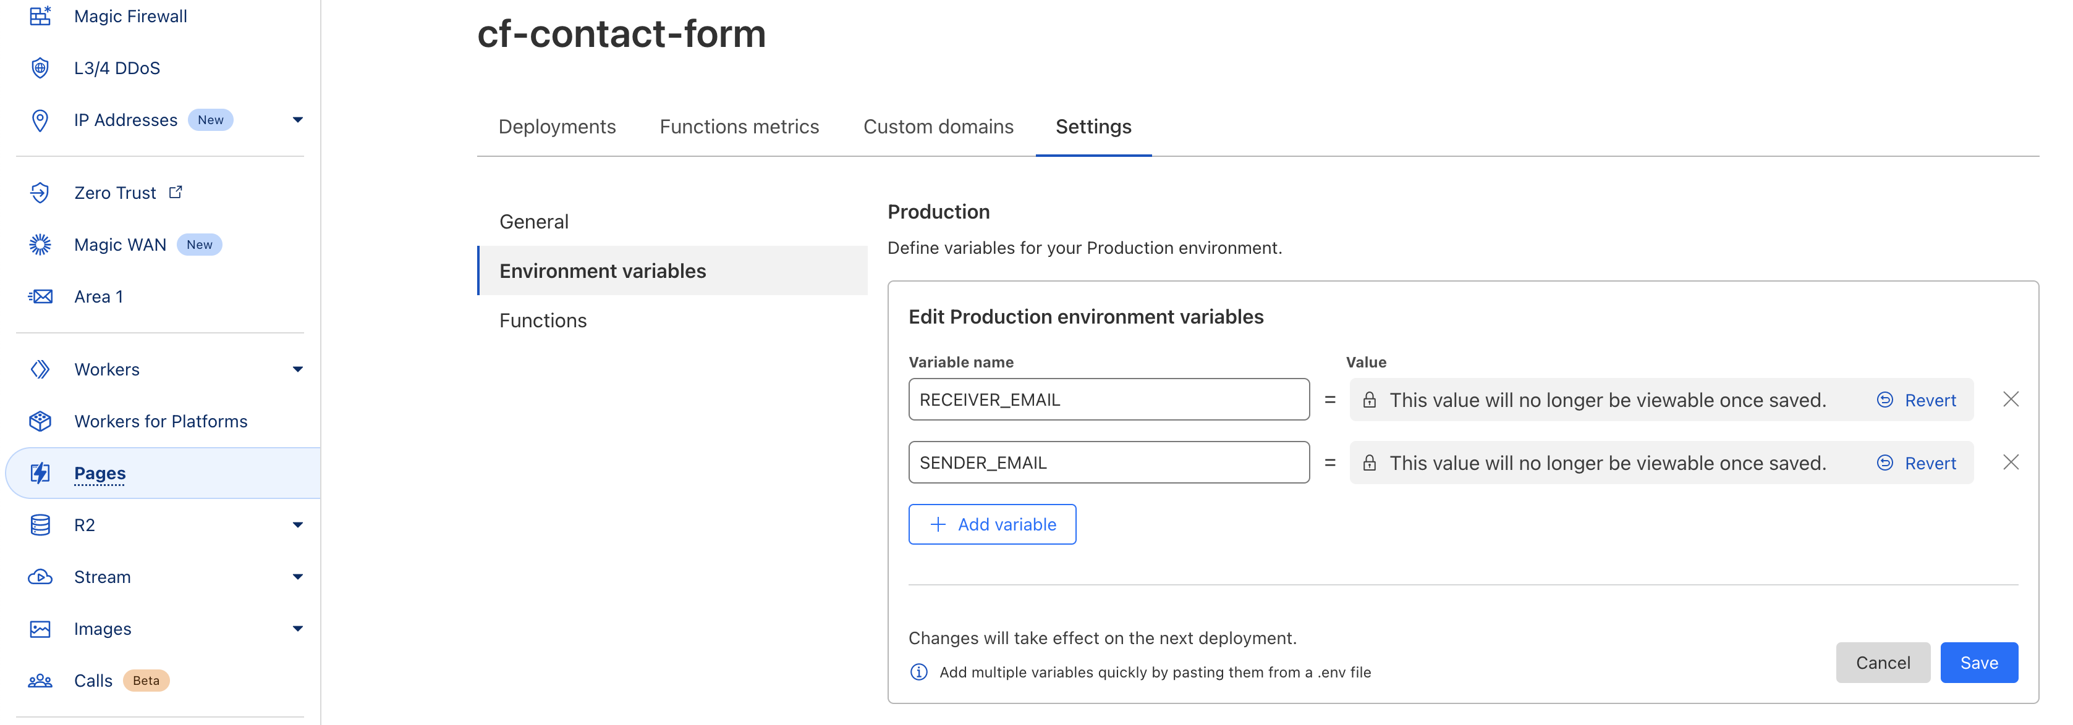
Task: Open Workers for Platforms via its cube icon
Action: pyautogui.click(x=40, y=421)
